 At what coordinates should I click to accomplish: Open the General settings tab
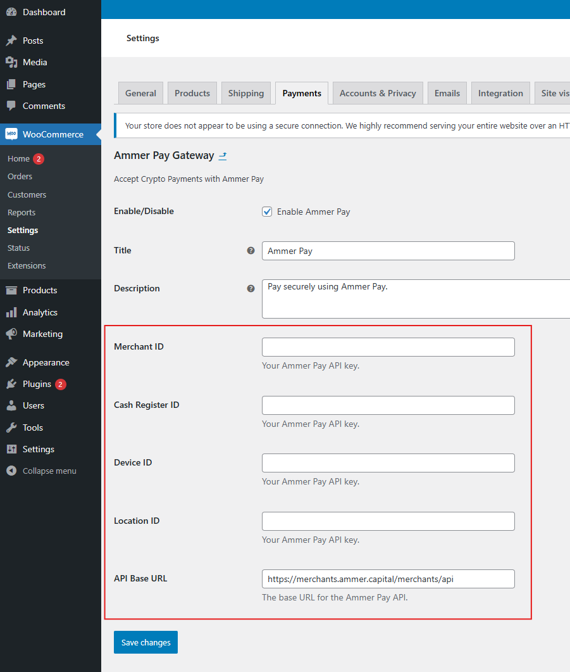140,93
